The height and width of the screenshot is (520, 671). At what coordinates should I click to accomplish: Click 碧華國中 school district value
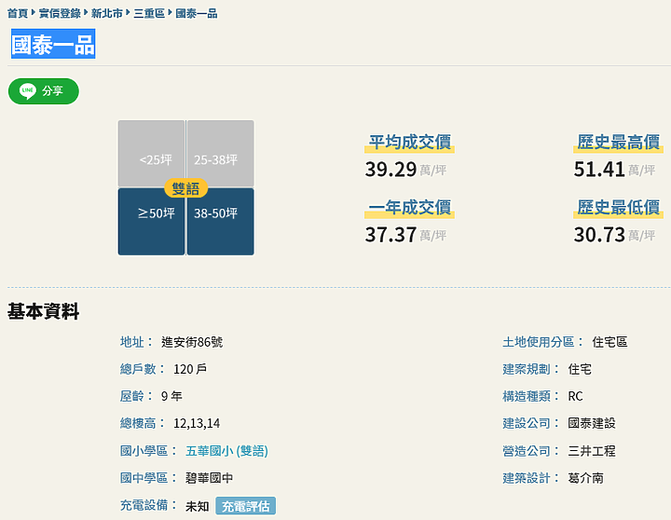pyautogui.click(x=210, y=478)
